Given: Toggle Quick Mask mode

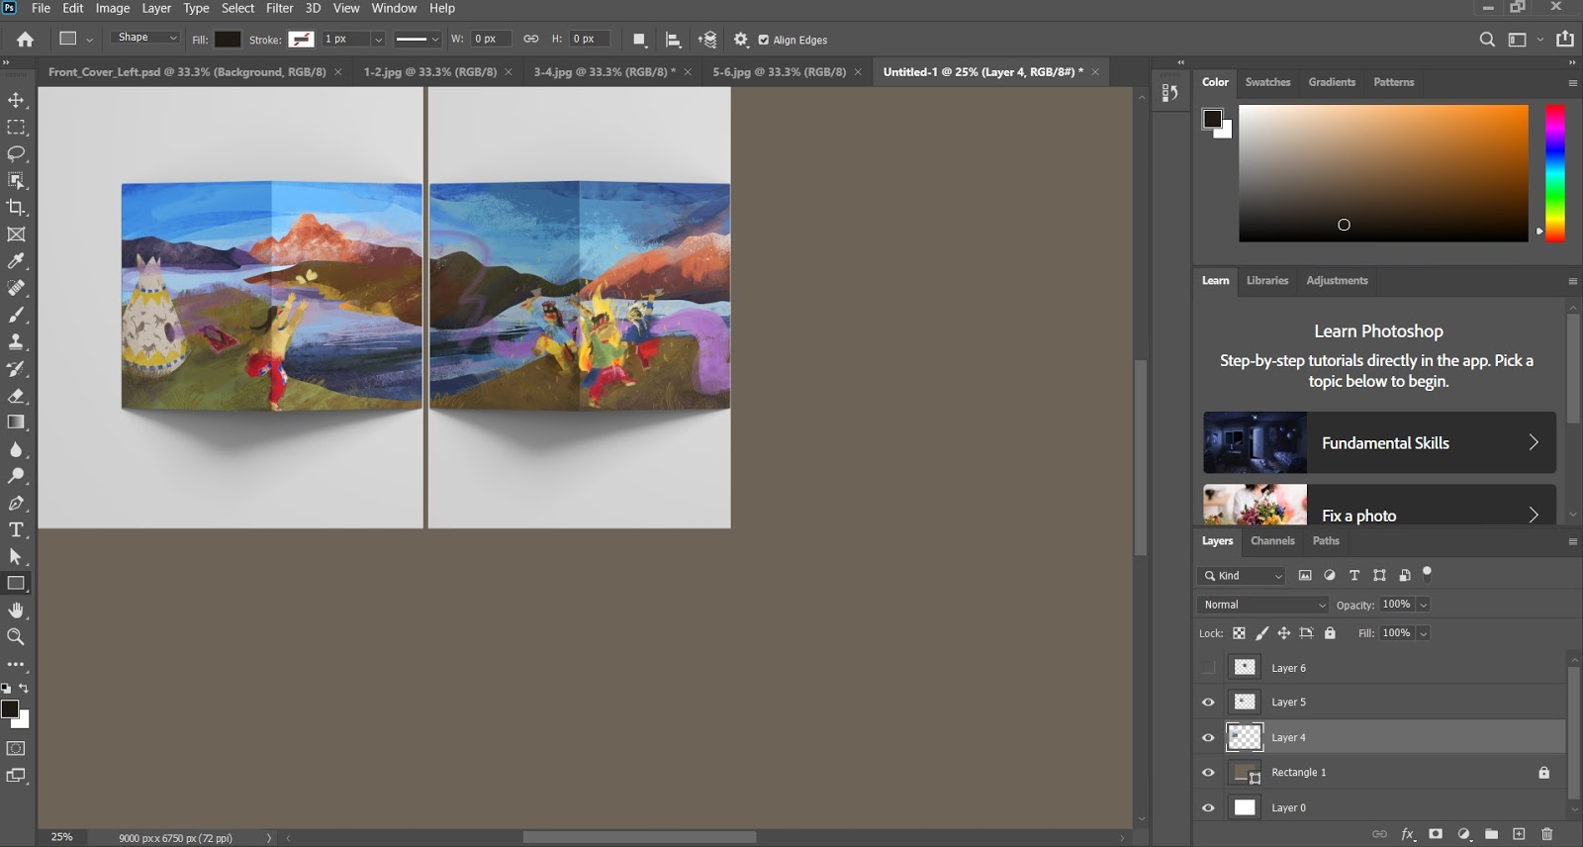Looking at the screenshot, I should tap(16, 748).
